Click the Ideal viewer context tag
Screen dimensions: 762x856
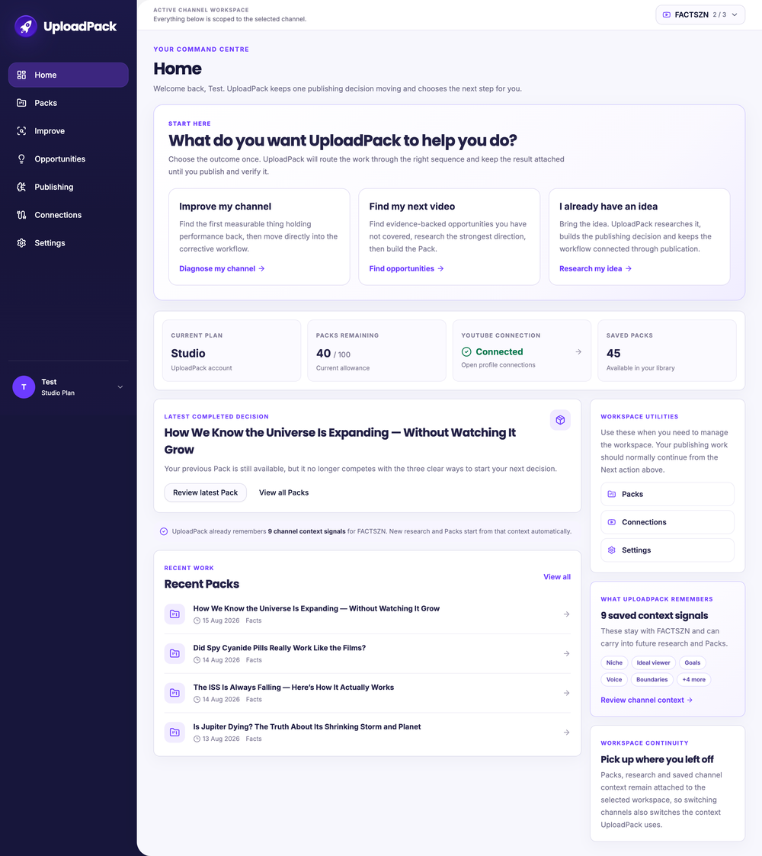653,662
